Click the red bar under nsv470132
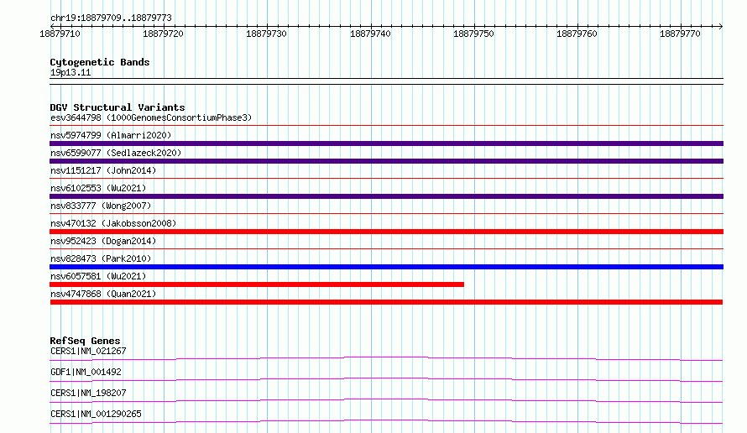The width and height of the screenshot is (747, 433). pyautogui.click(x=386, y=232)
